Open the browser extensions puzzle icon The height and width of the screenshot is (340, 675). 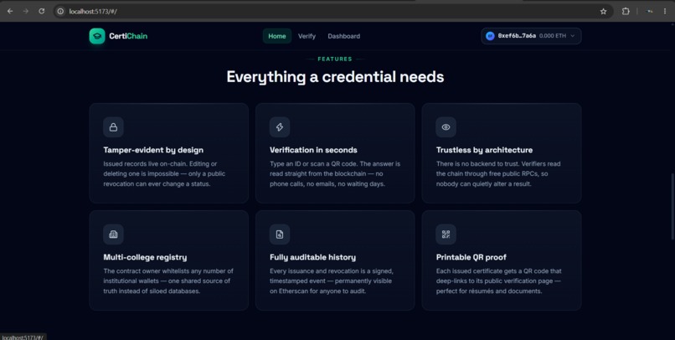626,11
